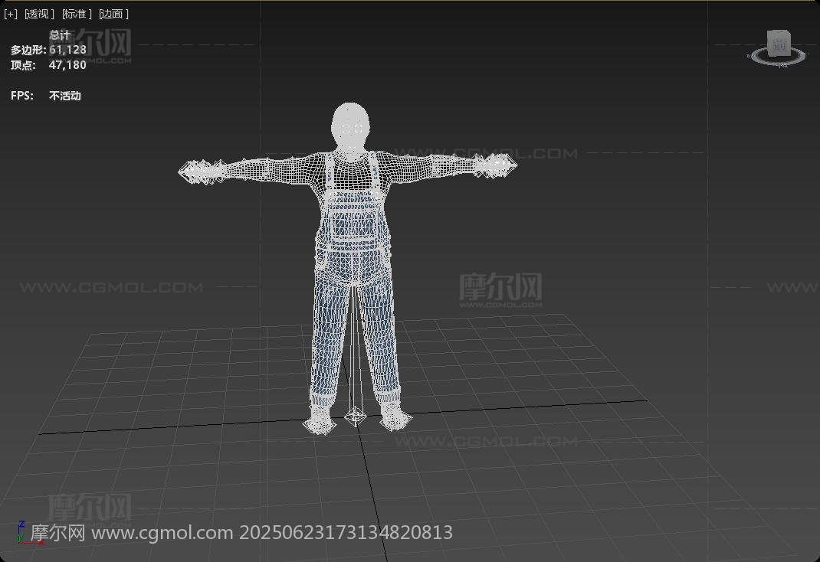Click the 顶点 count value 47,180

(x=67, y=65)
